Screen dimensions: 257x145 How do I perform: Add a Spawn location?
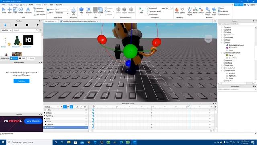pyautogui.click(x=182, y=10)
